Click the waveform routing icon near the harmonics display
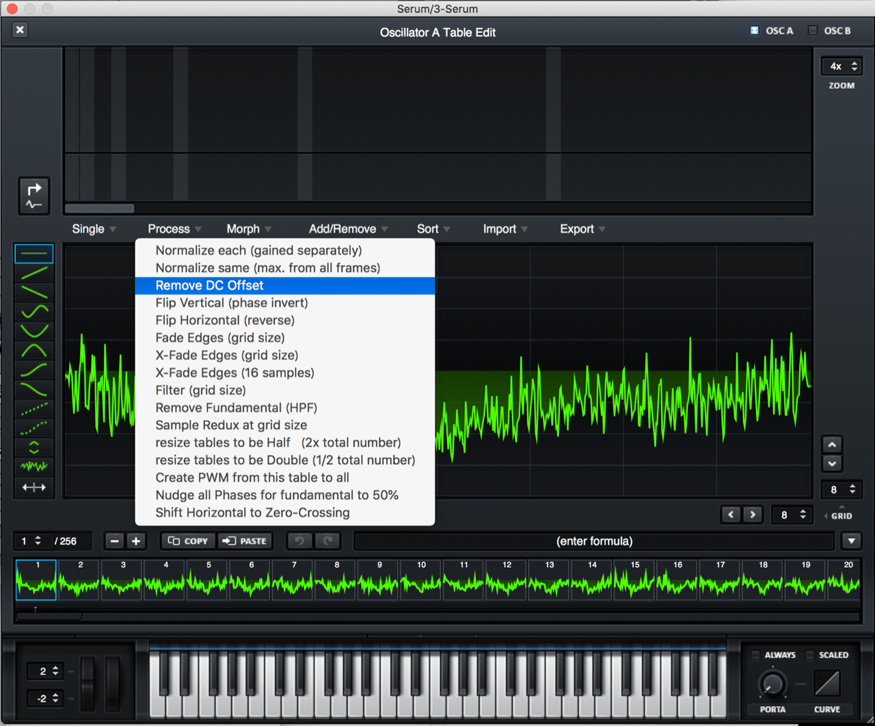 [33, 196]
